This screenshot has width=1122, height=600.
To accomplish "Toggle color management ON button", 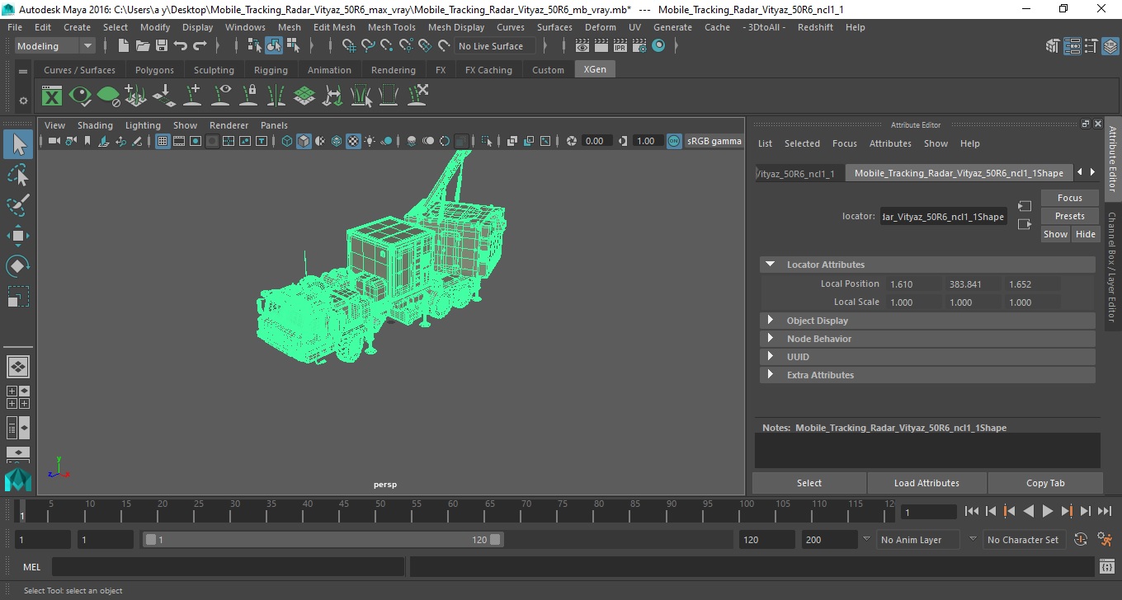I will tap(674, 141).
